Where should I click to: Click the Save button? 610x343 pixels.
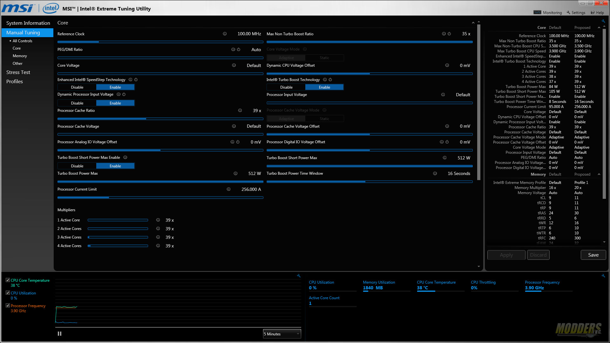[x=593, y=255]
